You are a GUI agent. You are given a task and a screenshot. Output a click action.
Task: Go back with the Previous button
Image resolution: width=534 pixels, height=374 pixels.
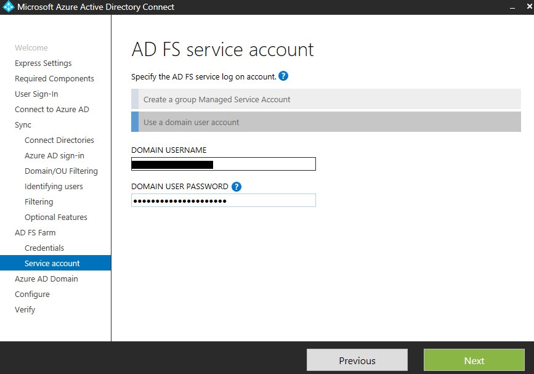(357, 360)
